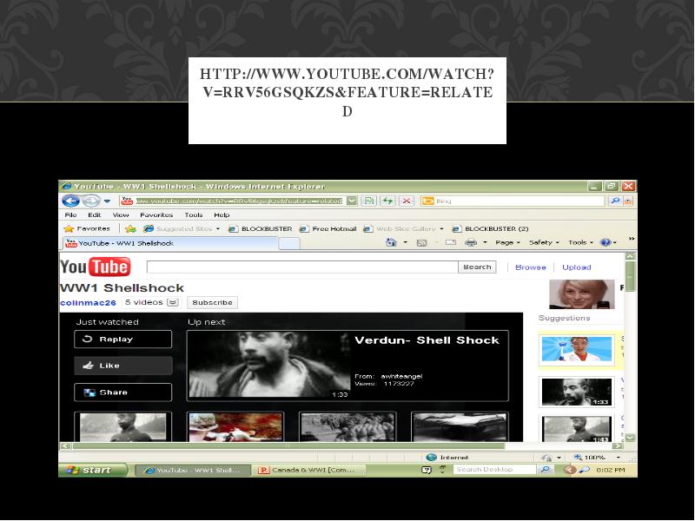Open the Safety dropdown menu
Viewport: 695px width, 521px height.
point(544,242)
